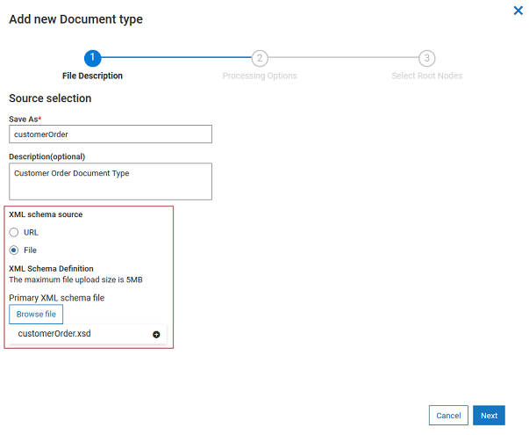Click the Add new Document type title

(75, 19)
